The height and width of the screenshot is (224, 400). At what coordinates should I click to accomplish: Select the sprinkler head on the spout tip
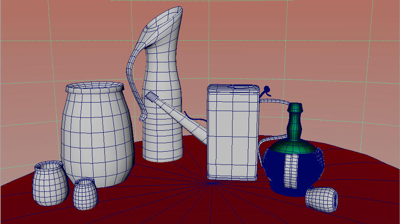pyautogui.click(x=152, y=97)
